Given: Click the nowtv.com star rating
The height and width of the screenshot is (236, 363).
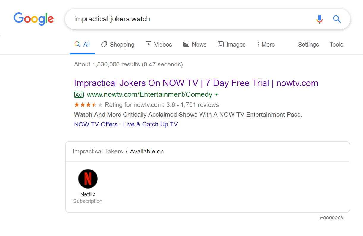Looking at the screenshot, I should click(x=88, y=104).
